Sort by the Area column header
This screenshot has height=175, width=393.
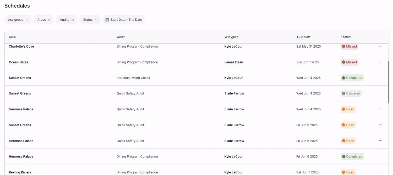click(x=12, y=37)
